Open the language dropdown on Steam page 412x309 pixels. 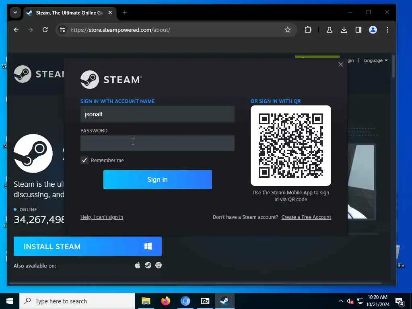tap(375, 60)
